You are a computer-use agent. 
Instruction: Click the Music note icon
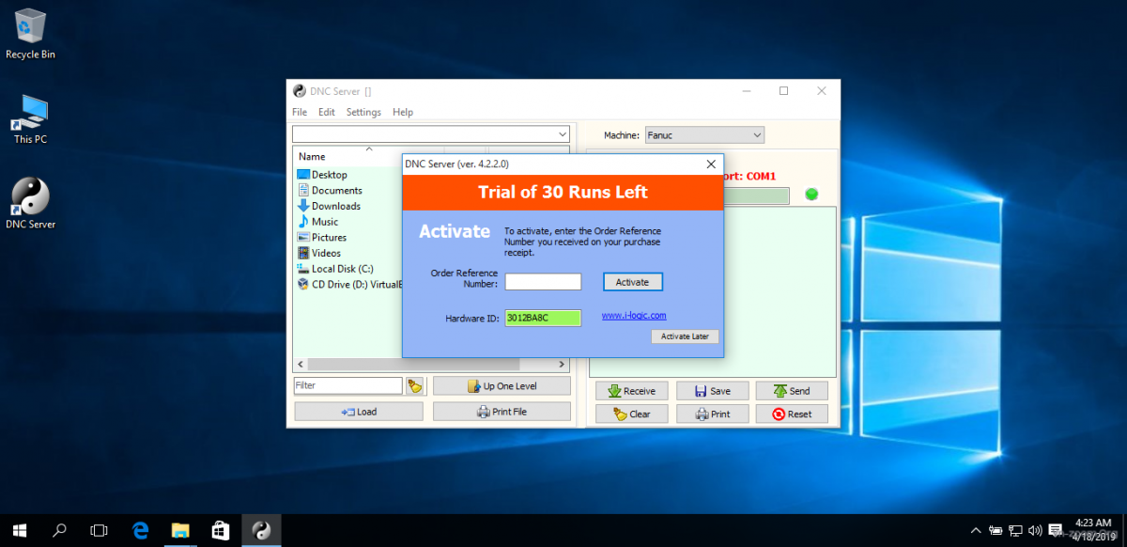(x=303, y=222)
